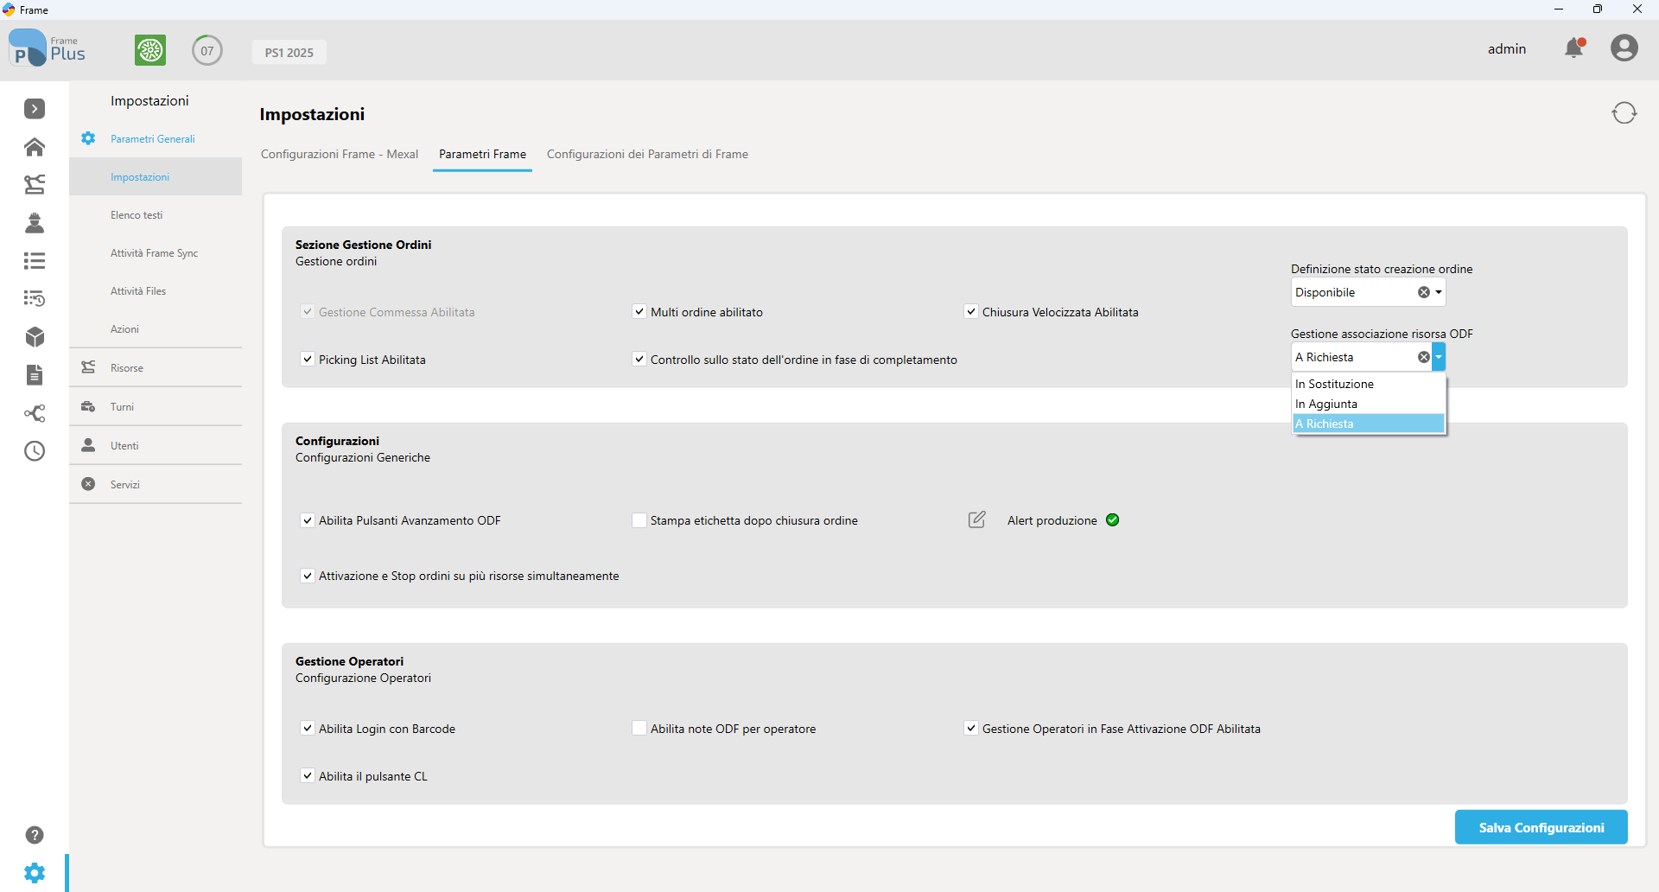The width and height of the screenshot is (1659, 892).
Task: Open Turni section in settings menu
Action: [156, 406]
